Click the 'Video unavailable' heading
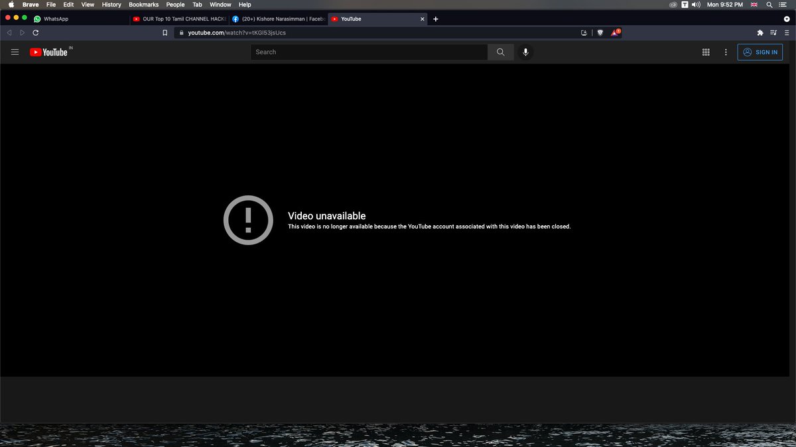This screenshot has height=447, width=796. 326,216
